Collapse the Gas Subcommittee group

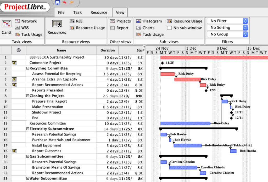tap(27, 156)
